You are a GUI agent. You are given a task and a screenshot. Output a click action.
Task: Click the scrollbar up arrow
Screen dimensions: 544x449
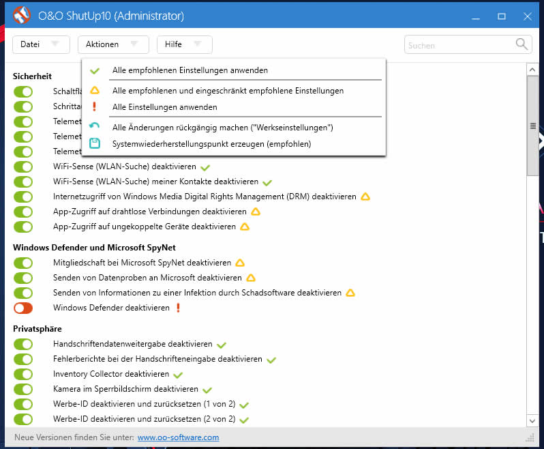click(532, 70)
